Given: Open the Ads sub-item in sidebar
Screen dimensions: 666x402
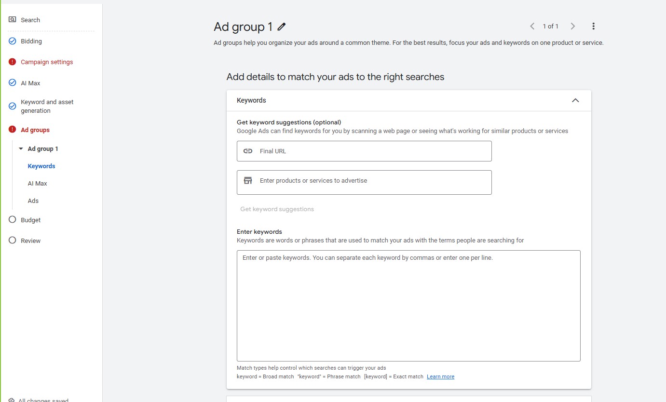Looking at the screenshot, I should pos(33,201).
